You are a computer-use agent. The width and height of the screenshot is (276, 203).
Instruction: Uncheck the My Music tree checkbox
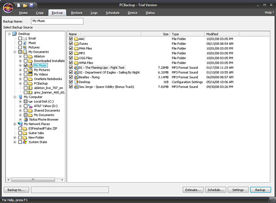(x=26, y=65)
